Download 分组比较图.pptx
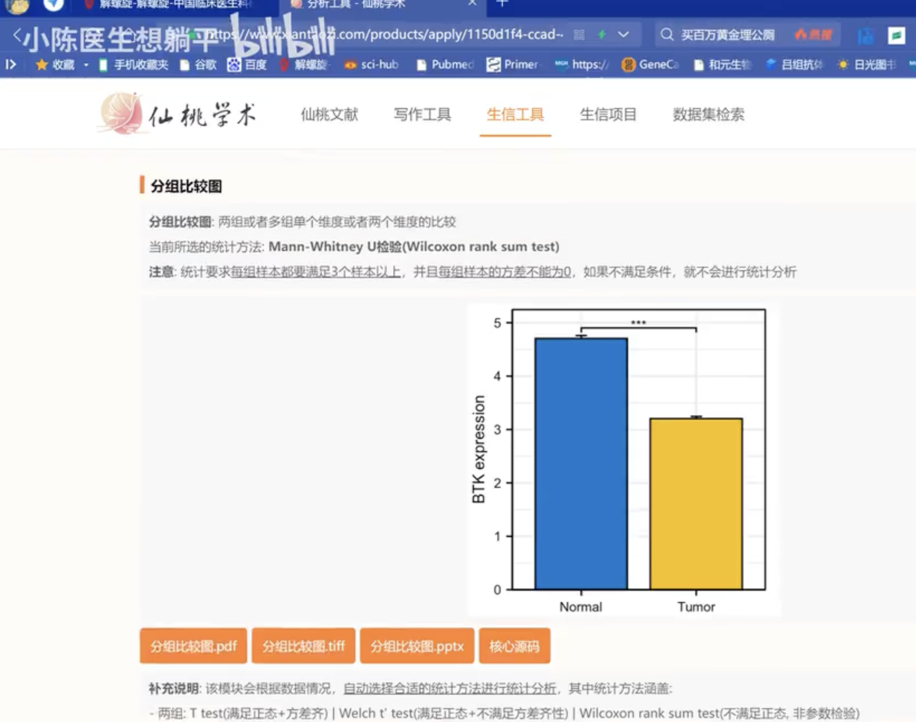This screenshot has height=722, width=916. click(417, 646)
